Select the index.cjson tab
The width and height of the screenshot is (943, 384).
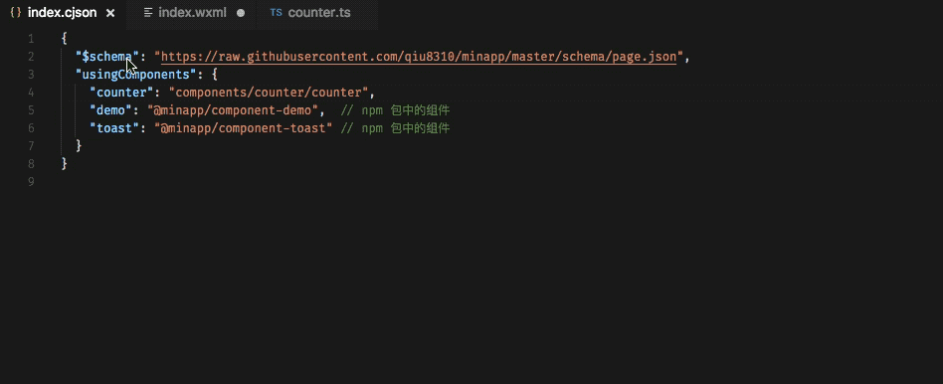click(x=63, y=13)
